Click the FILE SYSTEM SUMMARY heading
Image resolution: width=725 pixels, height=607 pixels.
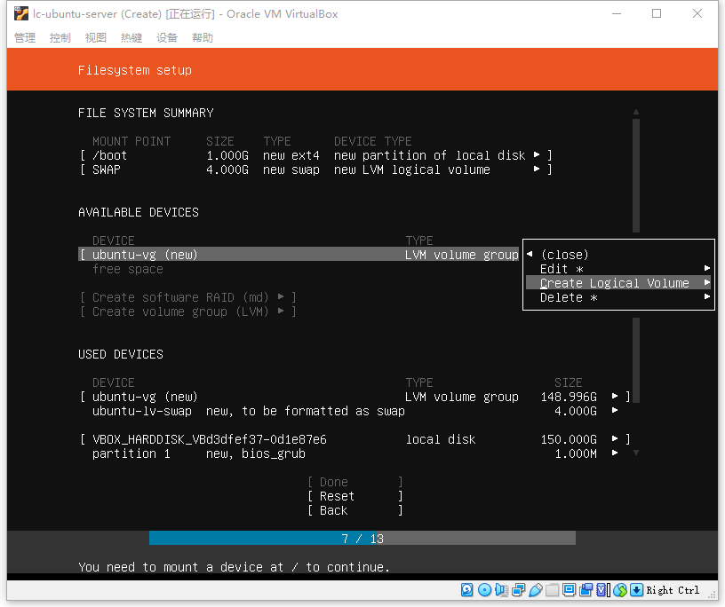pos(146,113)
